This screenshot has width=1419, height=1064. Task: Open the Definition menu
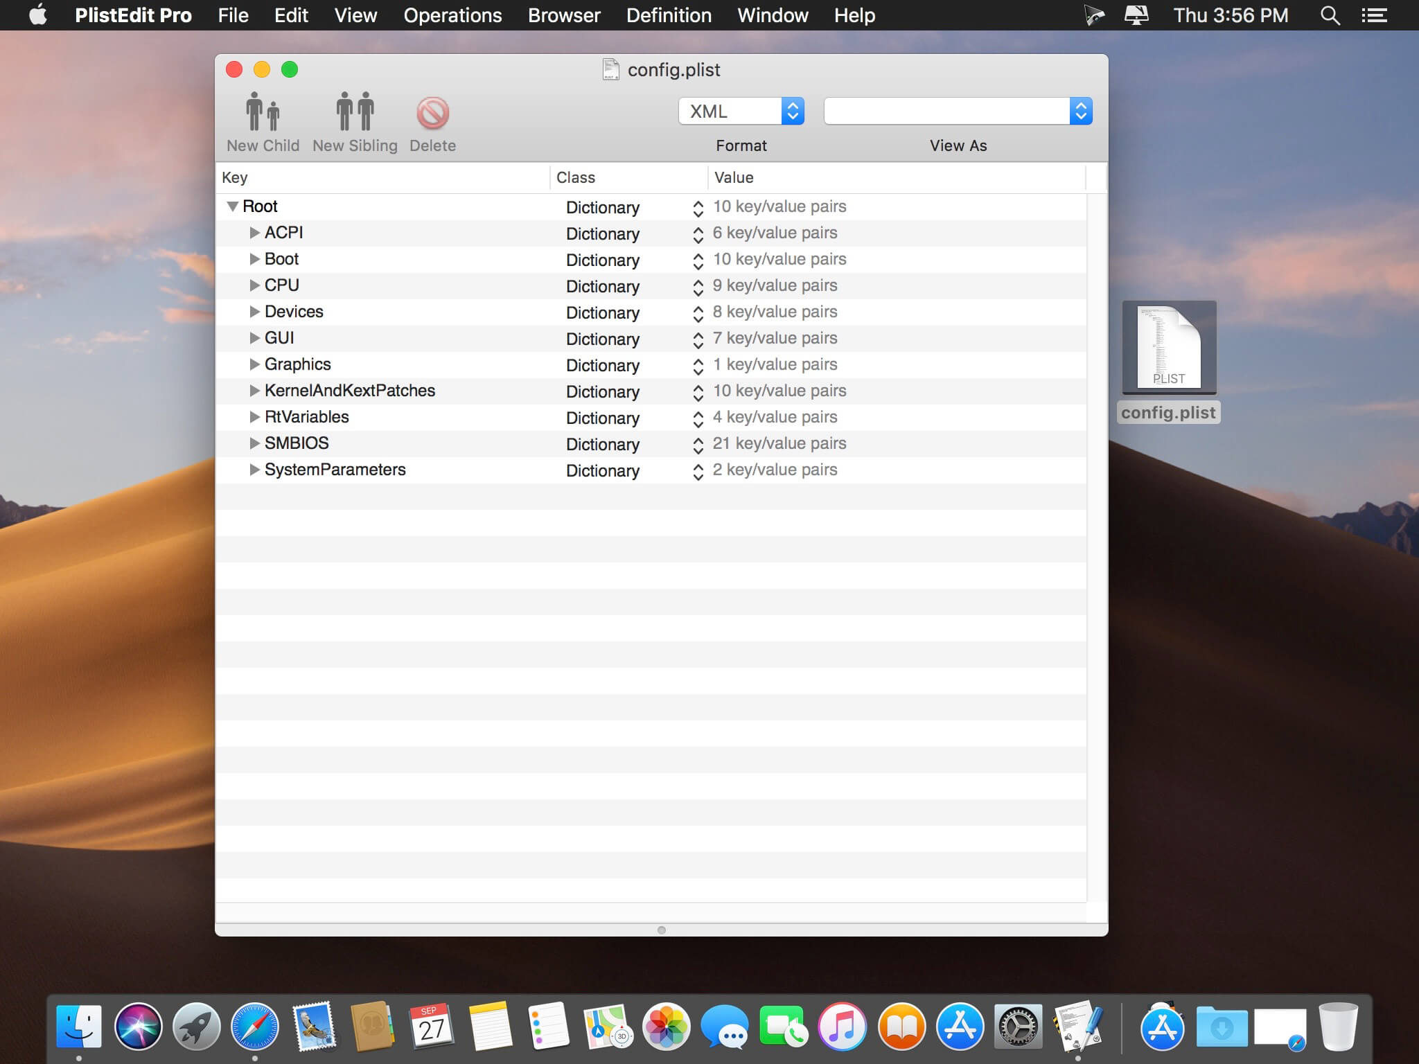(668, 15)
